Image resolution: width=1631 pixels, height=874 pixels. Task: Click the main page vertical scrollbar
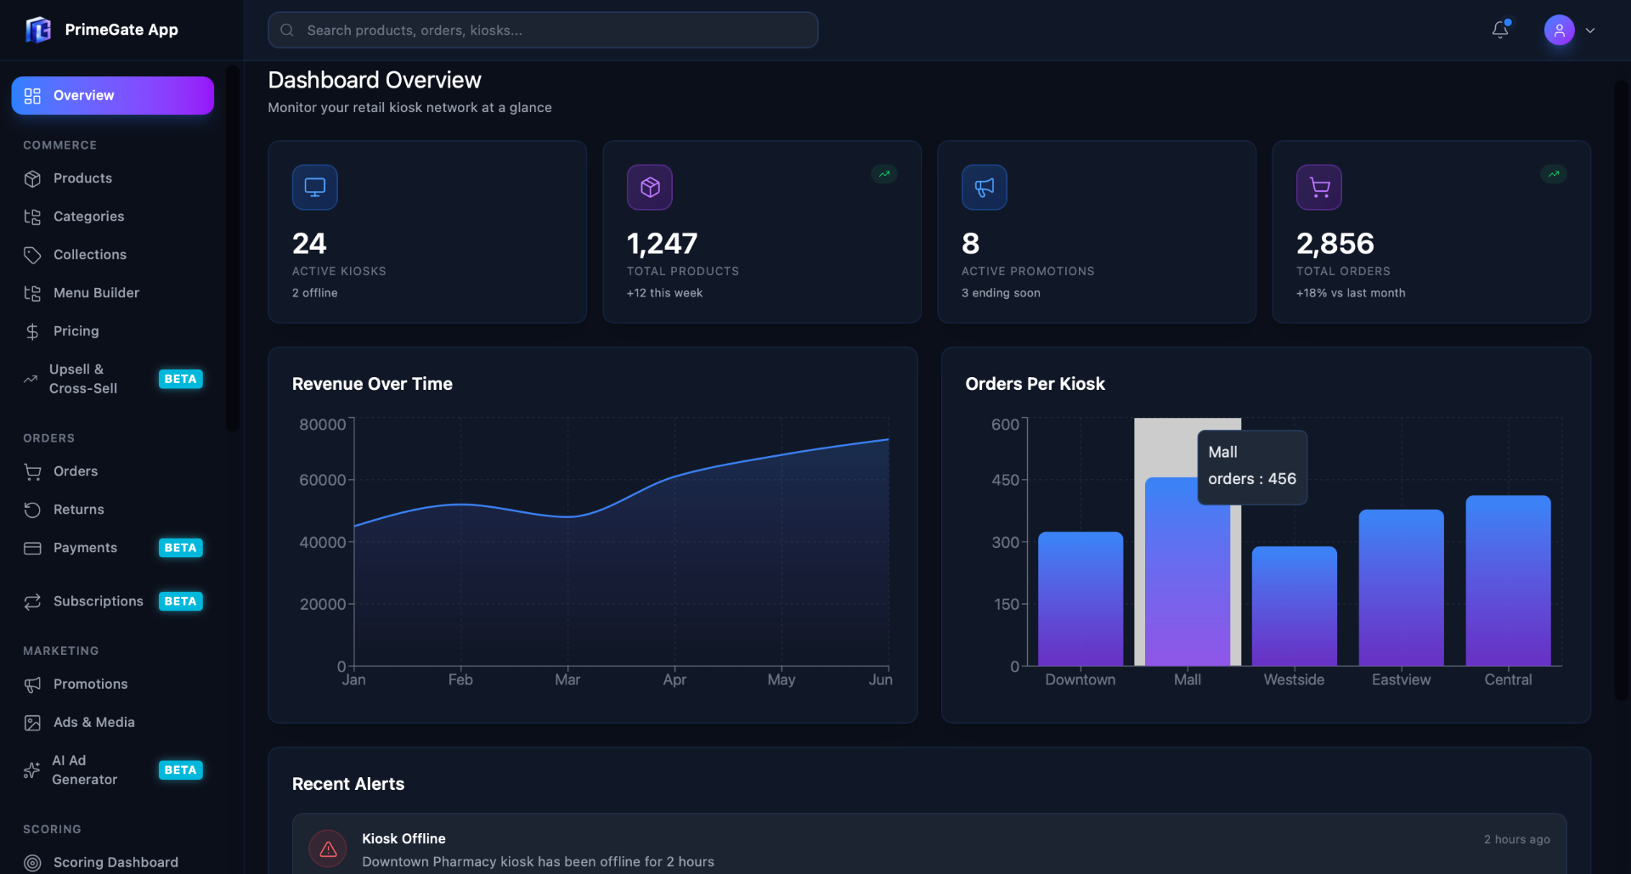[1622, 391]
